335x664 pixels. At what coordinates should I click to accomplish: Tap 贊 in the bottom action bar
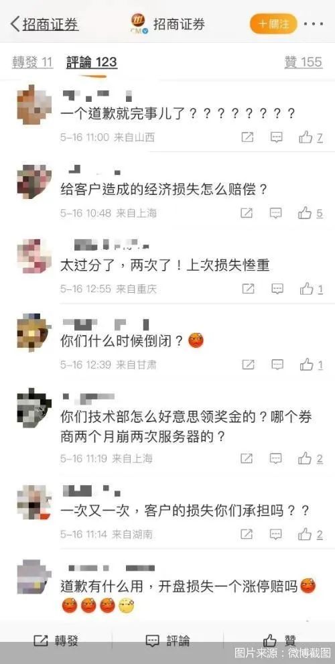pos(280,641)
